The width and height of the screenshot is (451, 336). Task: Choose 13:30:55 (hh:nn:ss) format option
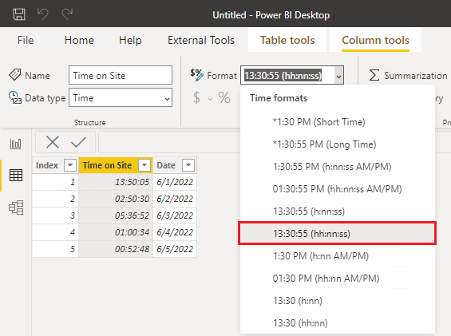(338, 233)
